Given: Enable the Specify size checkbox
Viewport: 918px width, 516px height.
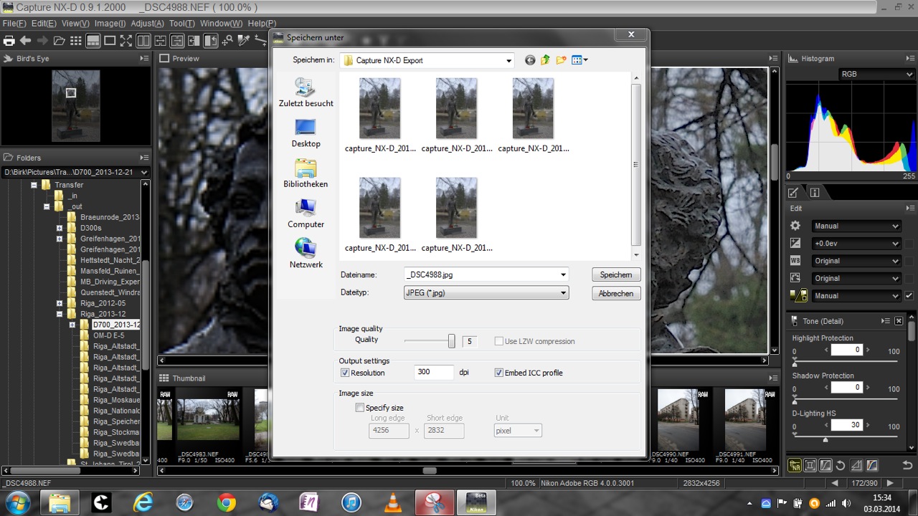Looking at the screenshot, I should pos(360,408).
